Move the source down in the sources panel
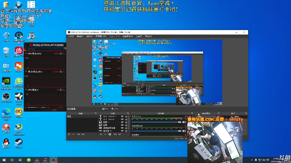291x163 pixels. click(120, 134)
